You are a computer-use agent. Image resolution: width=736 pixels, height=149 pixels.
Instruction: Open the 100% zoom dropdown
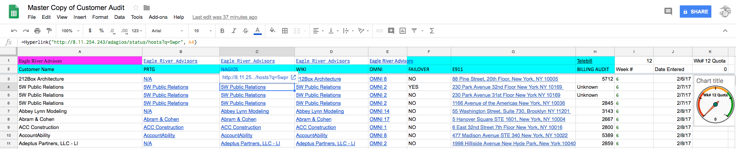point(70,31)
